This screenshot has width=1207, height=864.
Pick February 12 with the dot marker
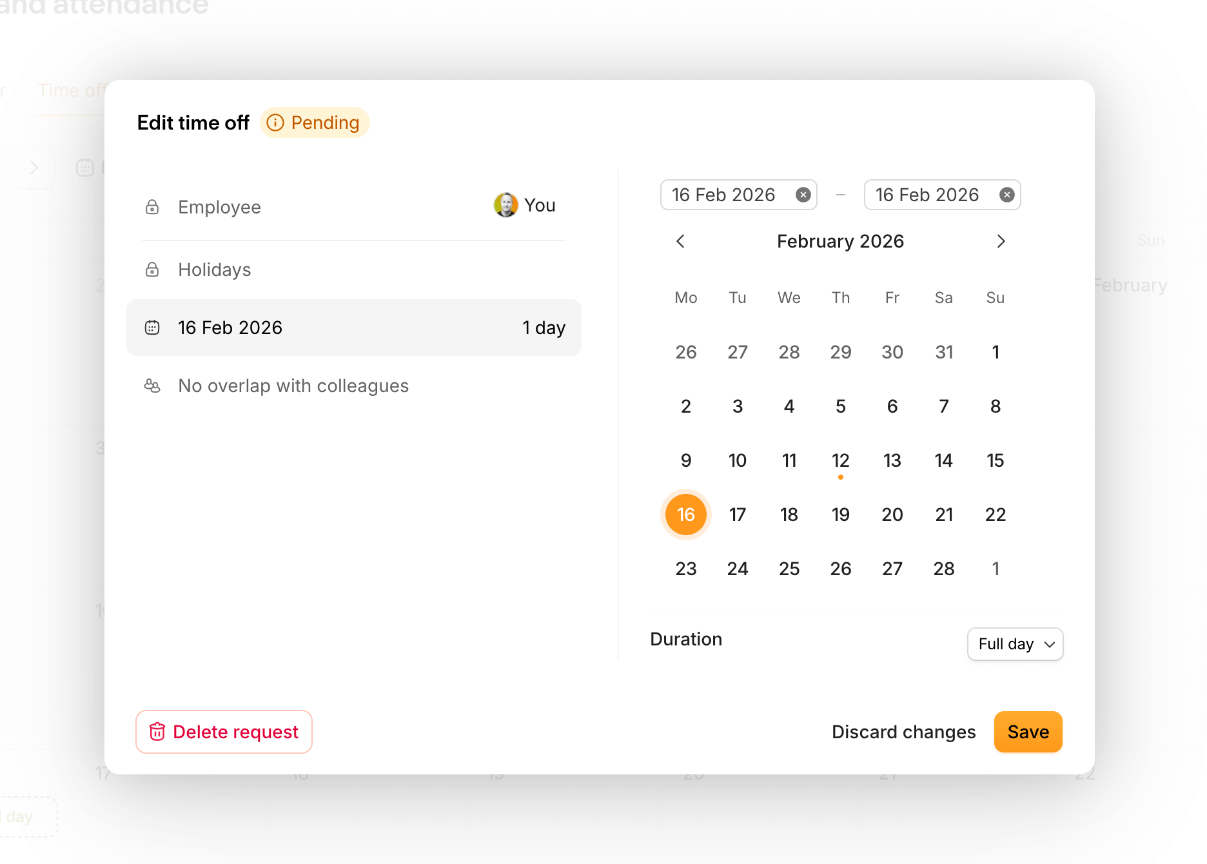click(841, 460)
